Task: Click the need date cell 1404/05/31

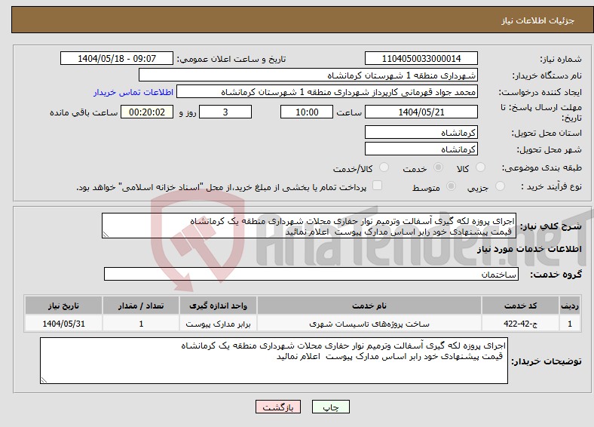Action: [63, 324]
